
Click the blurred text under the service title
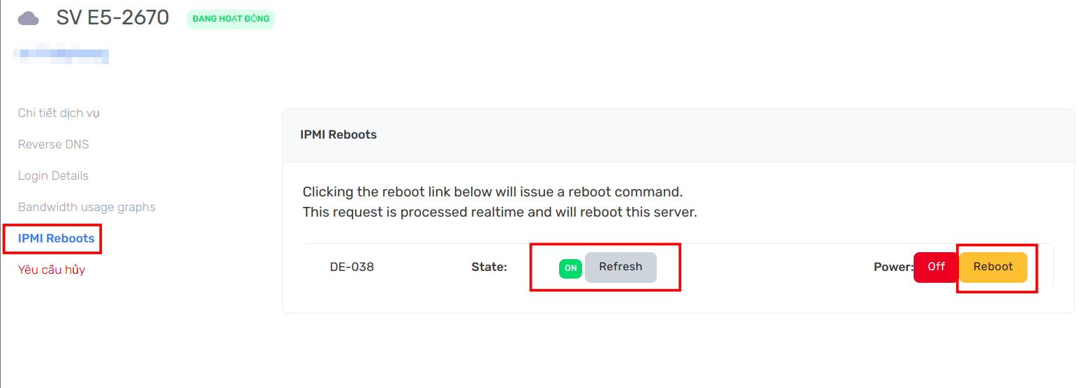tap(62, 54)
